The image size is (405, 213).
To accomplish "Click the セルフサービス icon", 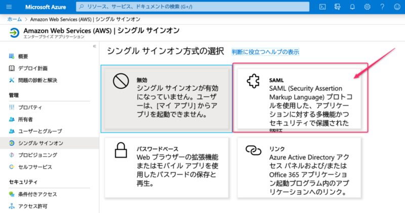I will click(12, 167).
